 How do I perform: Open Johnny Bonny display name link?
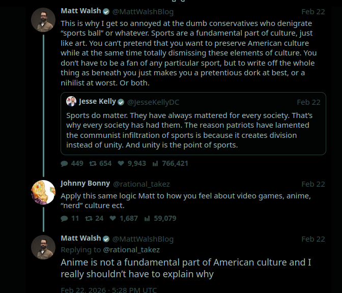pos(85,184)
